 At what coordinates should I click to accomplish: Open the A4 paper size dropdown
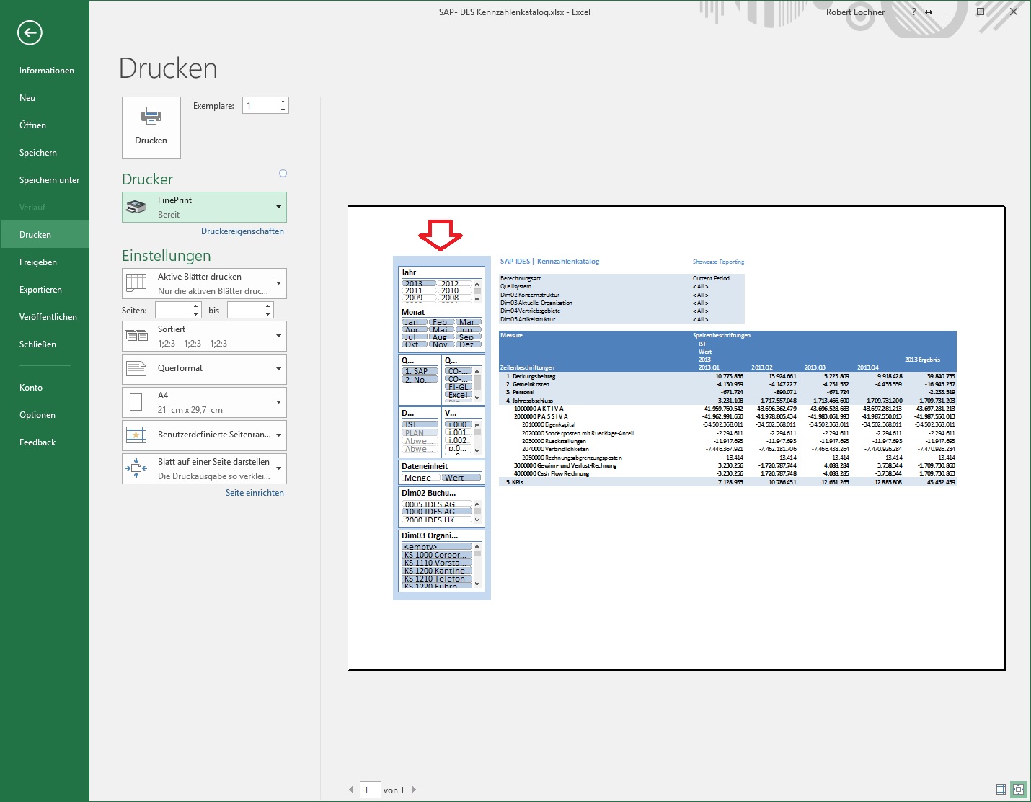(x=278, y=402)
